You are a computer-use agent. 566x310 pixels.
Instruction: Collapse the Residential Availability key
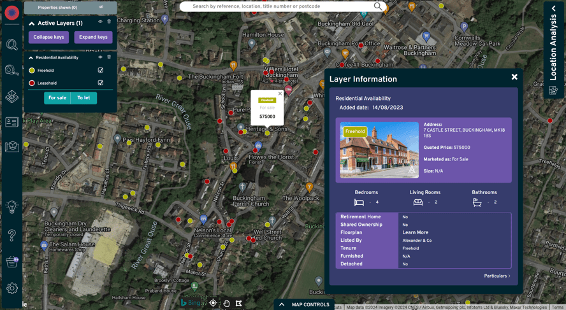[x=31, y=57]
